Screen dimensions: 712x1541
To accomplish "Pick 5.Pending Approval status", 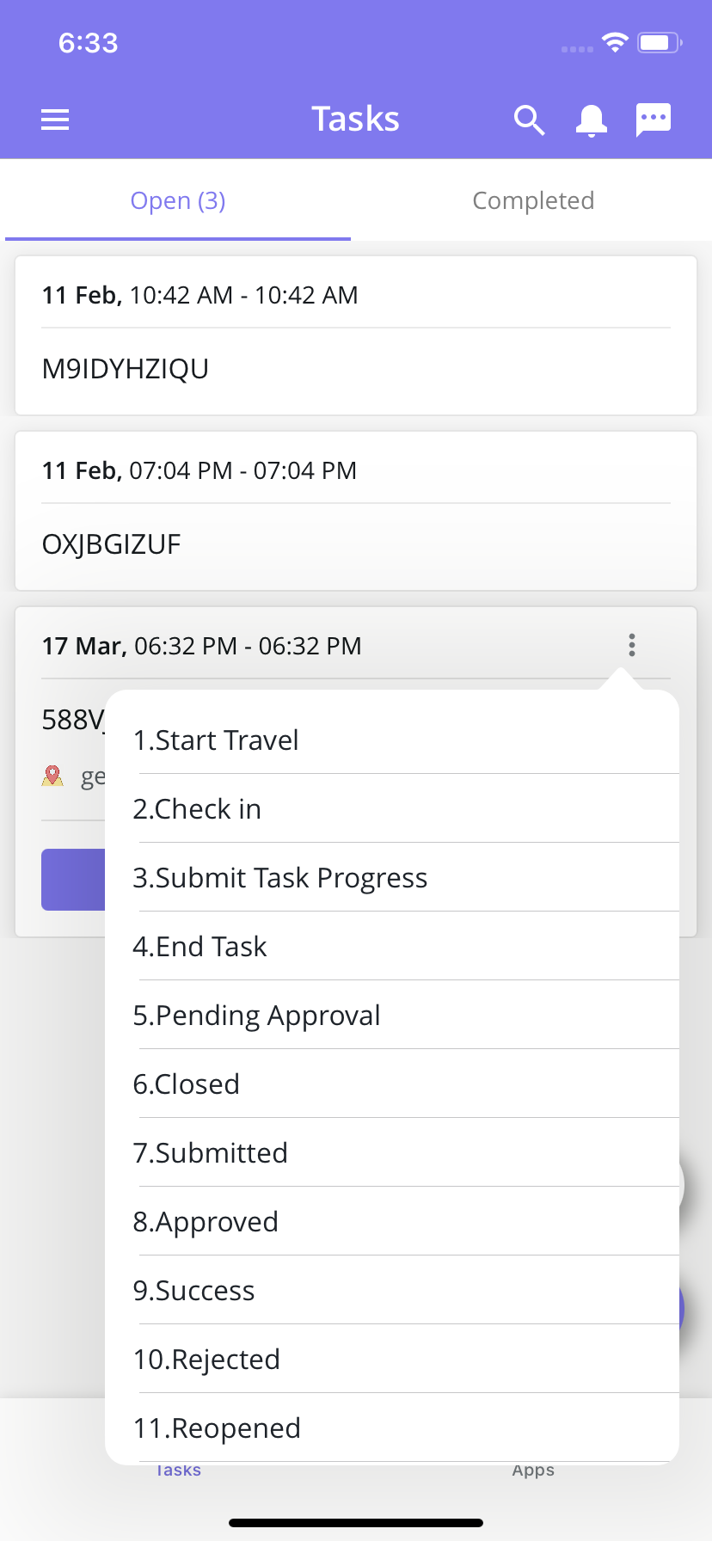I will pyautogui.click(x=392, y=1015).
